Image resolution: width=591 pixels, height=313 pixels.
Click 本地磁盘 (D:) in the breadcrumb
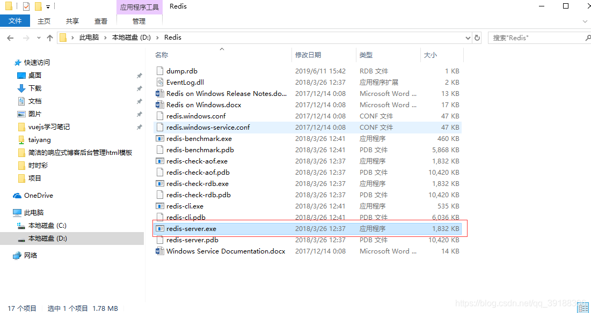pos(131,38)
